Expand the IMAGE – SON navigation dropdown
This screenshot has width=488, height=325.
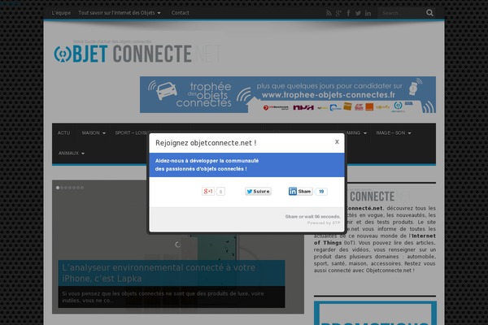tap(394, 132)
